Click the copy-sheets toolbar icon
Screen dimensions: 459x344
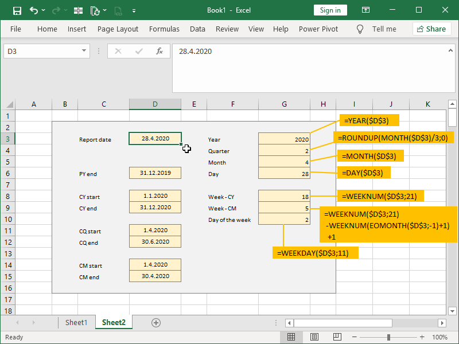(95, 11)
